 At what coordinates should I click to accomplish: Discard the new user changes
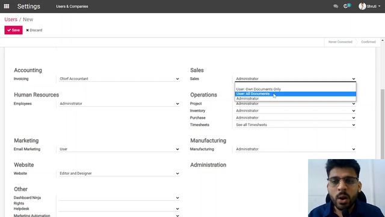(x=34, y=30)
